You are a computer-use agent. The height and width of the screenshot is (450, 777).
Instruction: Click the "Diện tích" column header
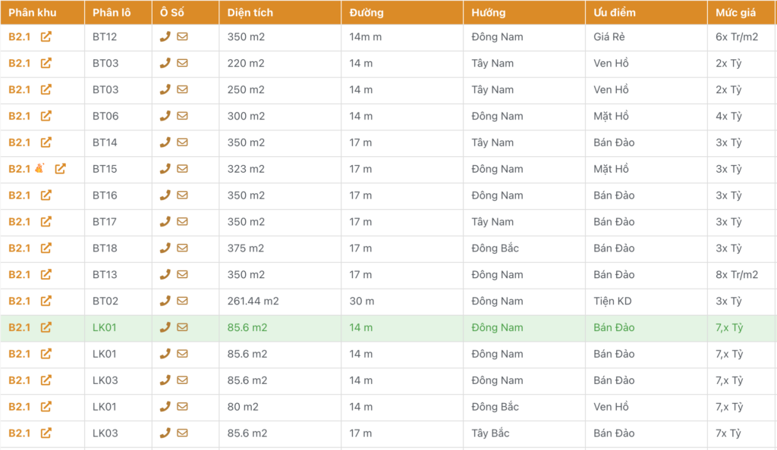click(250, 13)
